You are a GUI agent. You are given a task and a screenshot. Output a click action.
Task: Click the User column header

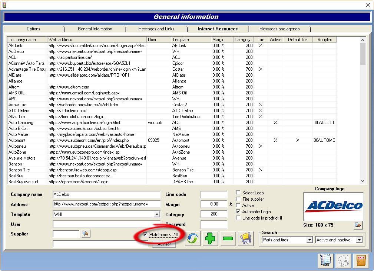pyautogui.click(x=159, y=40)
